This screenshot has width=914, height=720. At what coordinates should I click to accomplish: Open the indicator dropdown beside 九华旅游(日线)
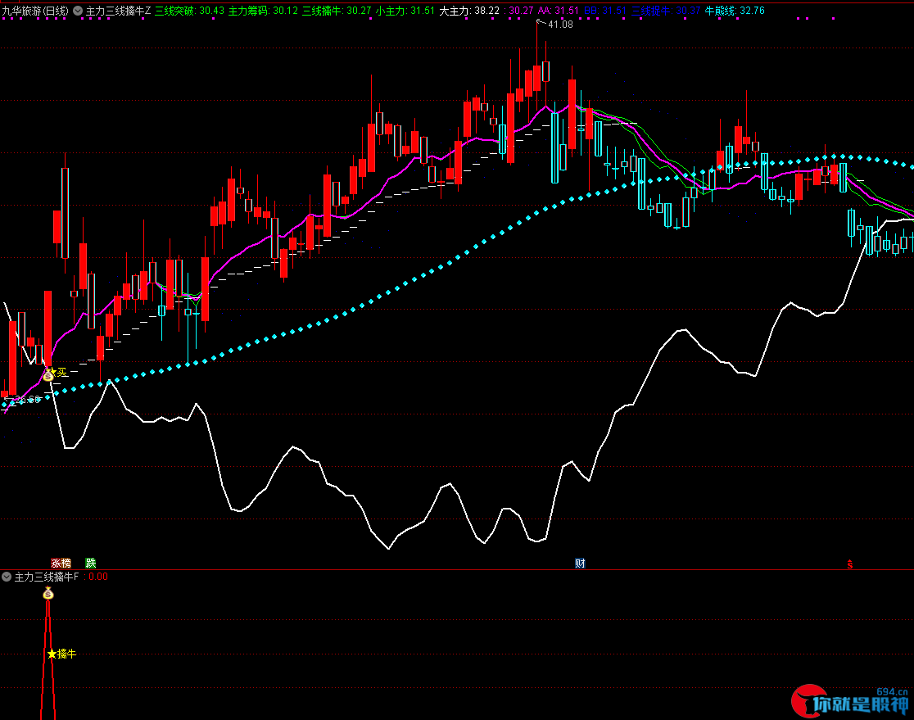(x=78, y=11)
